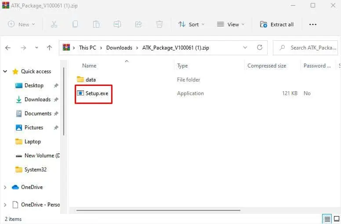This screenshot has width=341, height=224.
Task: Switch to large thumbnails view in status bar
Action: click(337, 219)
